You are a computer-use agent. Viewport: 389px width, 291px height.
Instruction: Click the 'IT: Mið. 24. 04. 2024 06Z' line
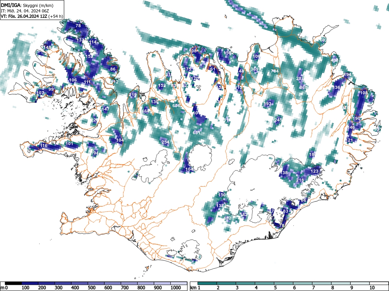coord(25,11)
